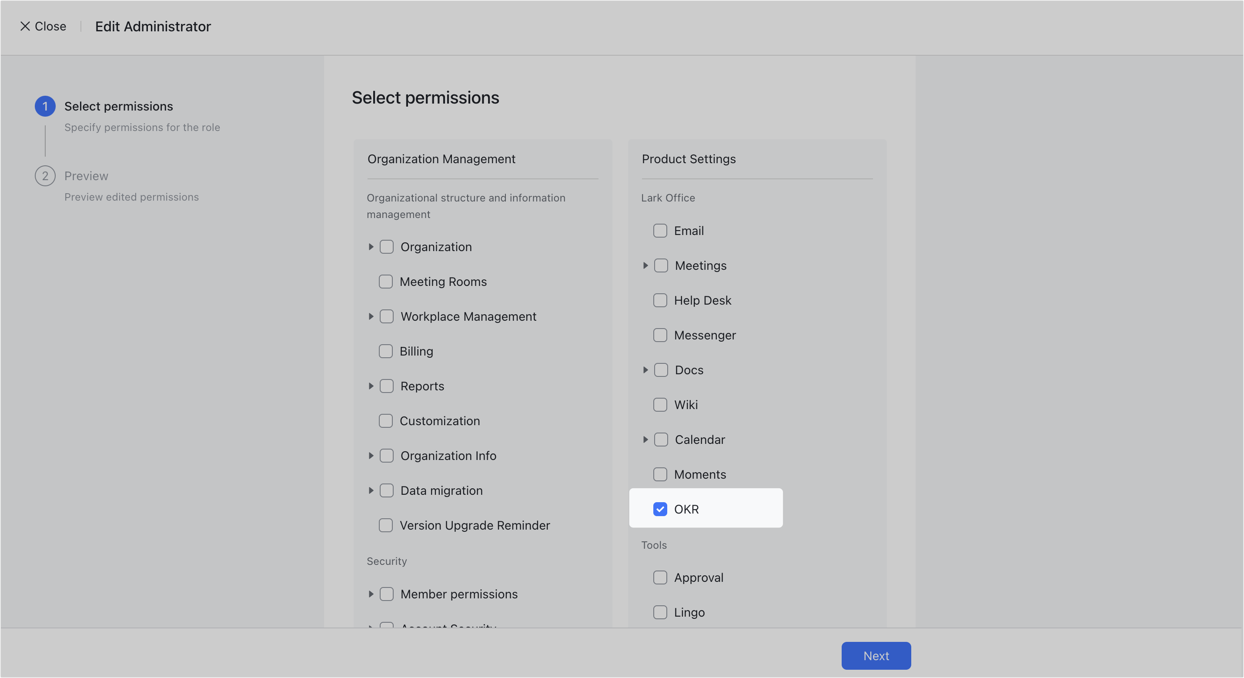Check the Version Upgrade Reminder box
Viewport: 1244px width, 678px height.
point(386,525)
